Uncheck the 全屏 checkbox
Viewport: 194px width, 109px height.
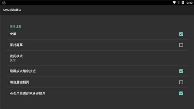(181, 34)
